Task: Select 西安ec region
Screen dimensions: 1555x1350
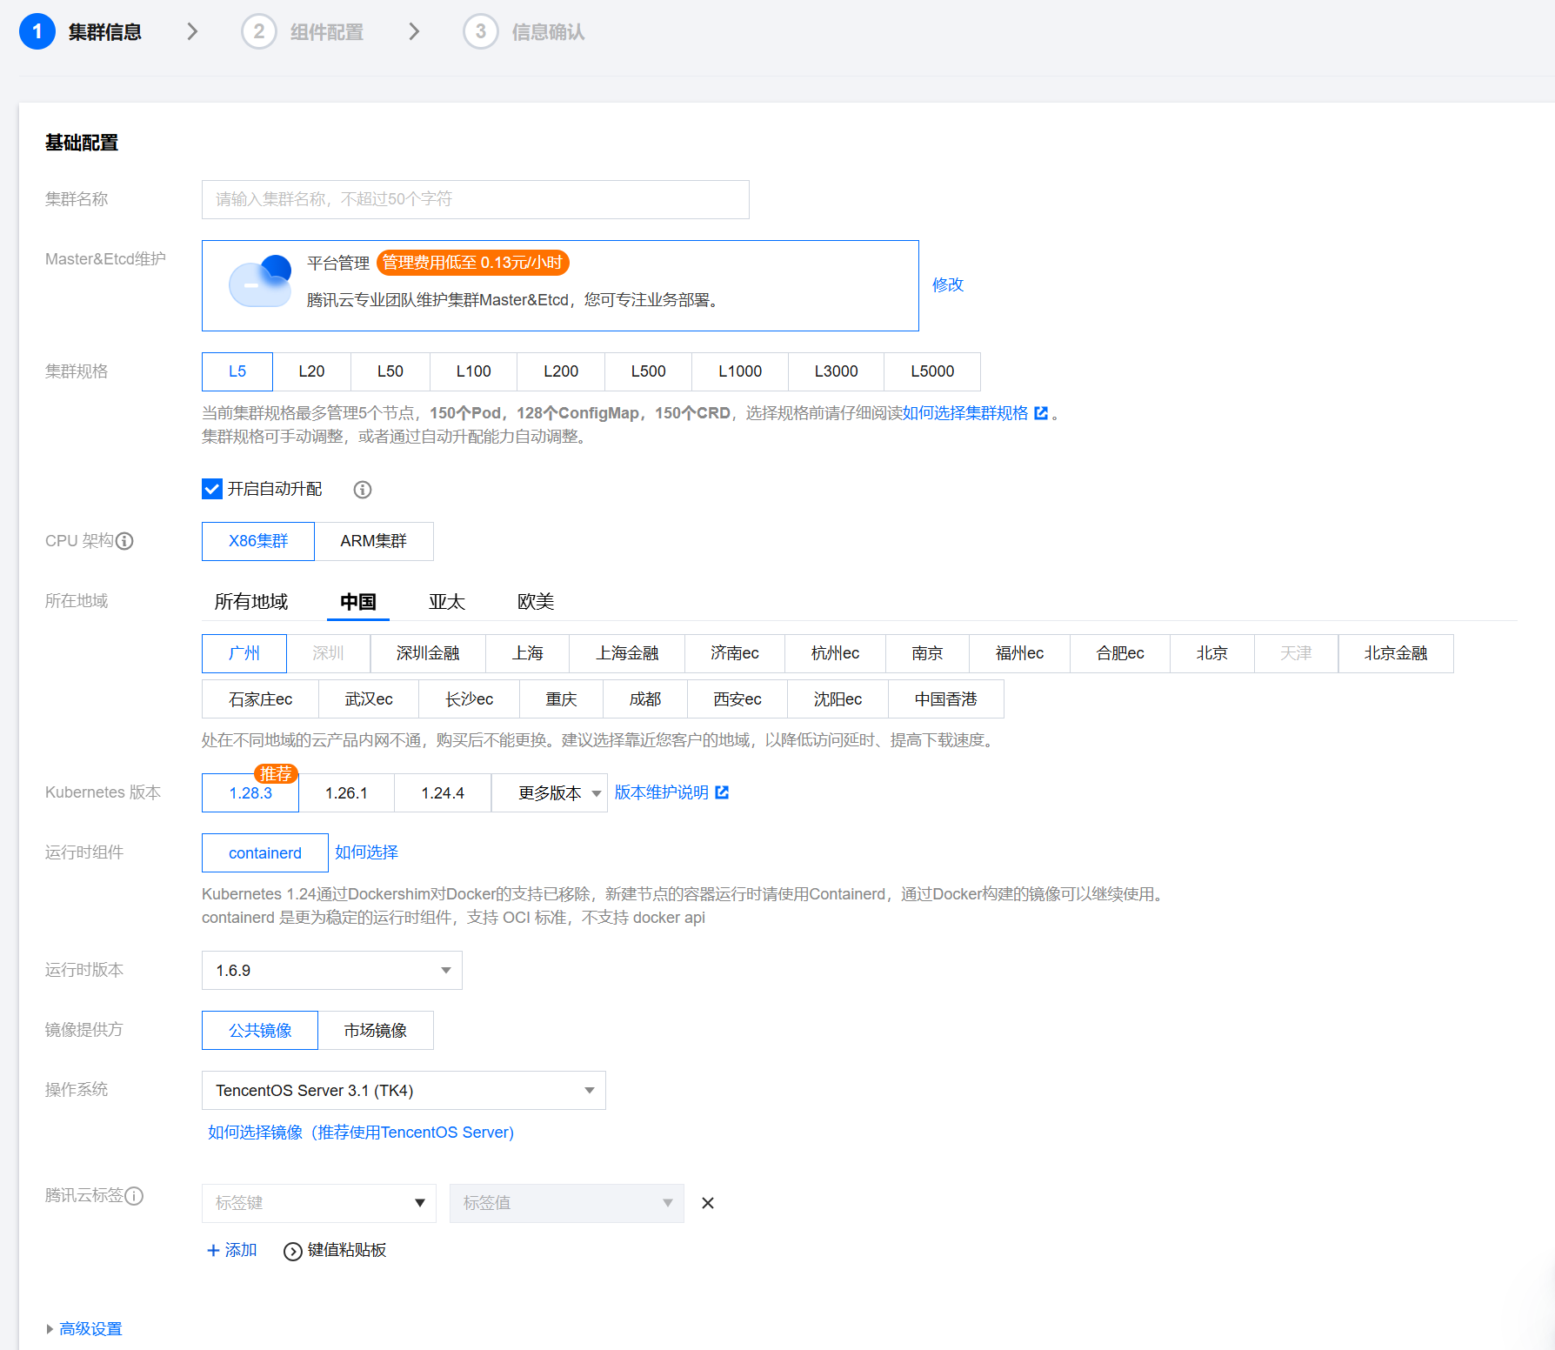Action: (x=737, y=699)
